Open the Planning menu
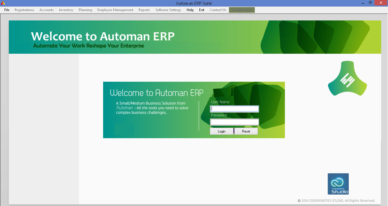The image size is (388, 206). tap(85, 10)
